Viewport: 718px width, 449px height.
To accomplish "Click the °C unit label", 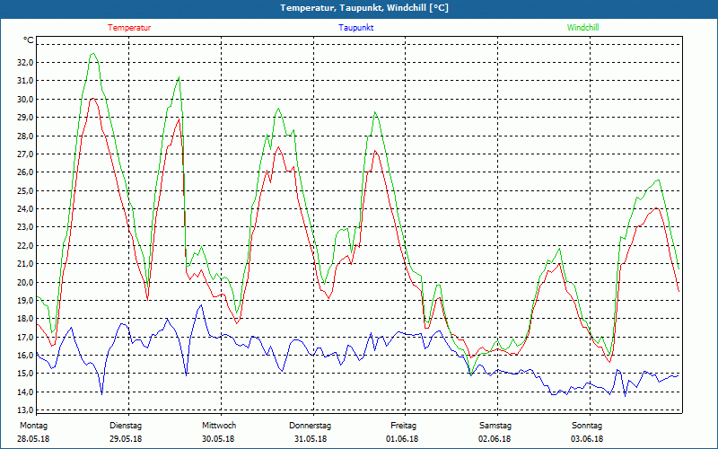I will pos(29,40).
